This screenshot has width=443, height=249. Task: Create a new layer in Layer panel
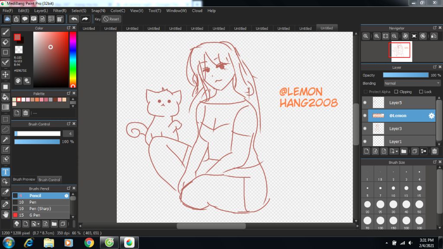tap(366, 151)
